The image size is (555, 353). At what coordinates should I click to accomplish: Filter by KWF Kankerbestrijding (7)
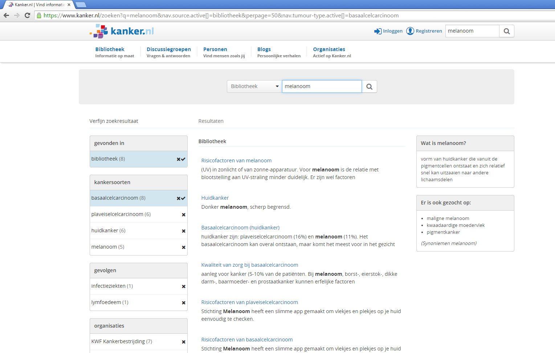point(122,341)
